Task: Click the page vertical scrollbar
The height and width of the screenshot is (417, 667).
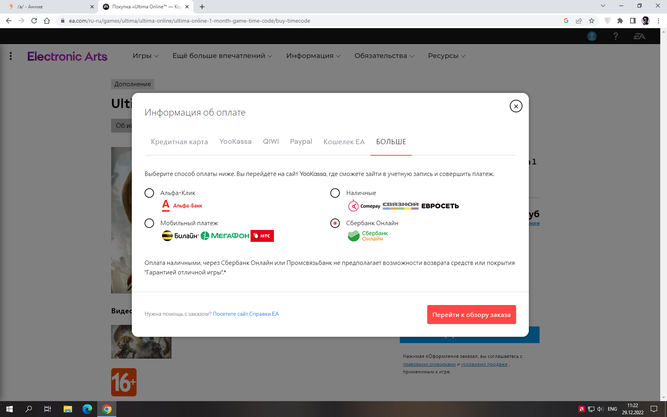Action: pyautogui.click(x=663, y=214)
